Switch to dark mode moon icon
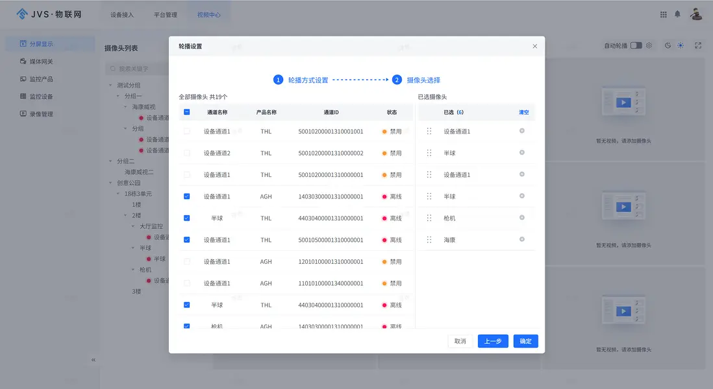The height and width of the screenshot is (389, 713). pos(668,45)
